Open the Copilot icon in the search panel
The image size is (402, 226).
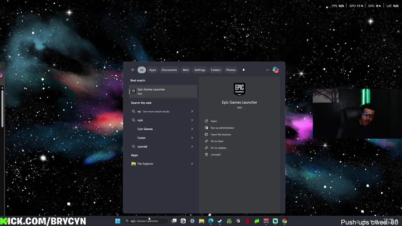[276, 70]
